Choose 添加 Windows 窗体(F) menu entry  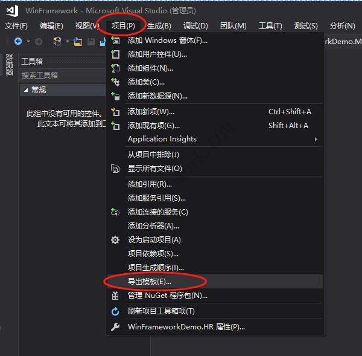click(x=167, y=40)
